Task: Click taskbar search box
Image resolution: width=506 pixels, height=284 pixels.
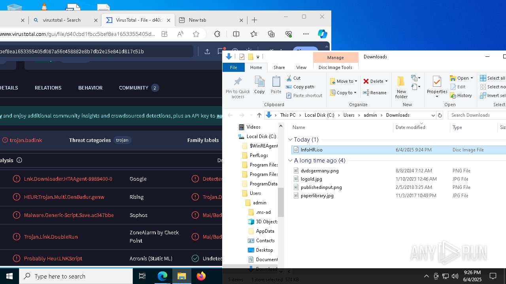Action: point(76,276)
